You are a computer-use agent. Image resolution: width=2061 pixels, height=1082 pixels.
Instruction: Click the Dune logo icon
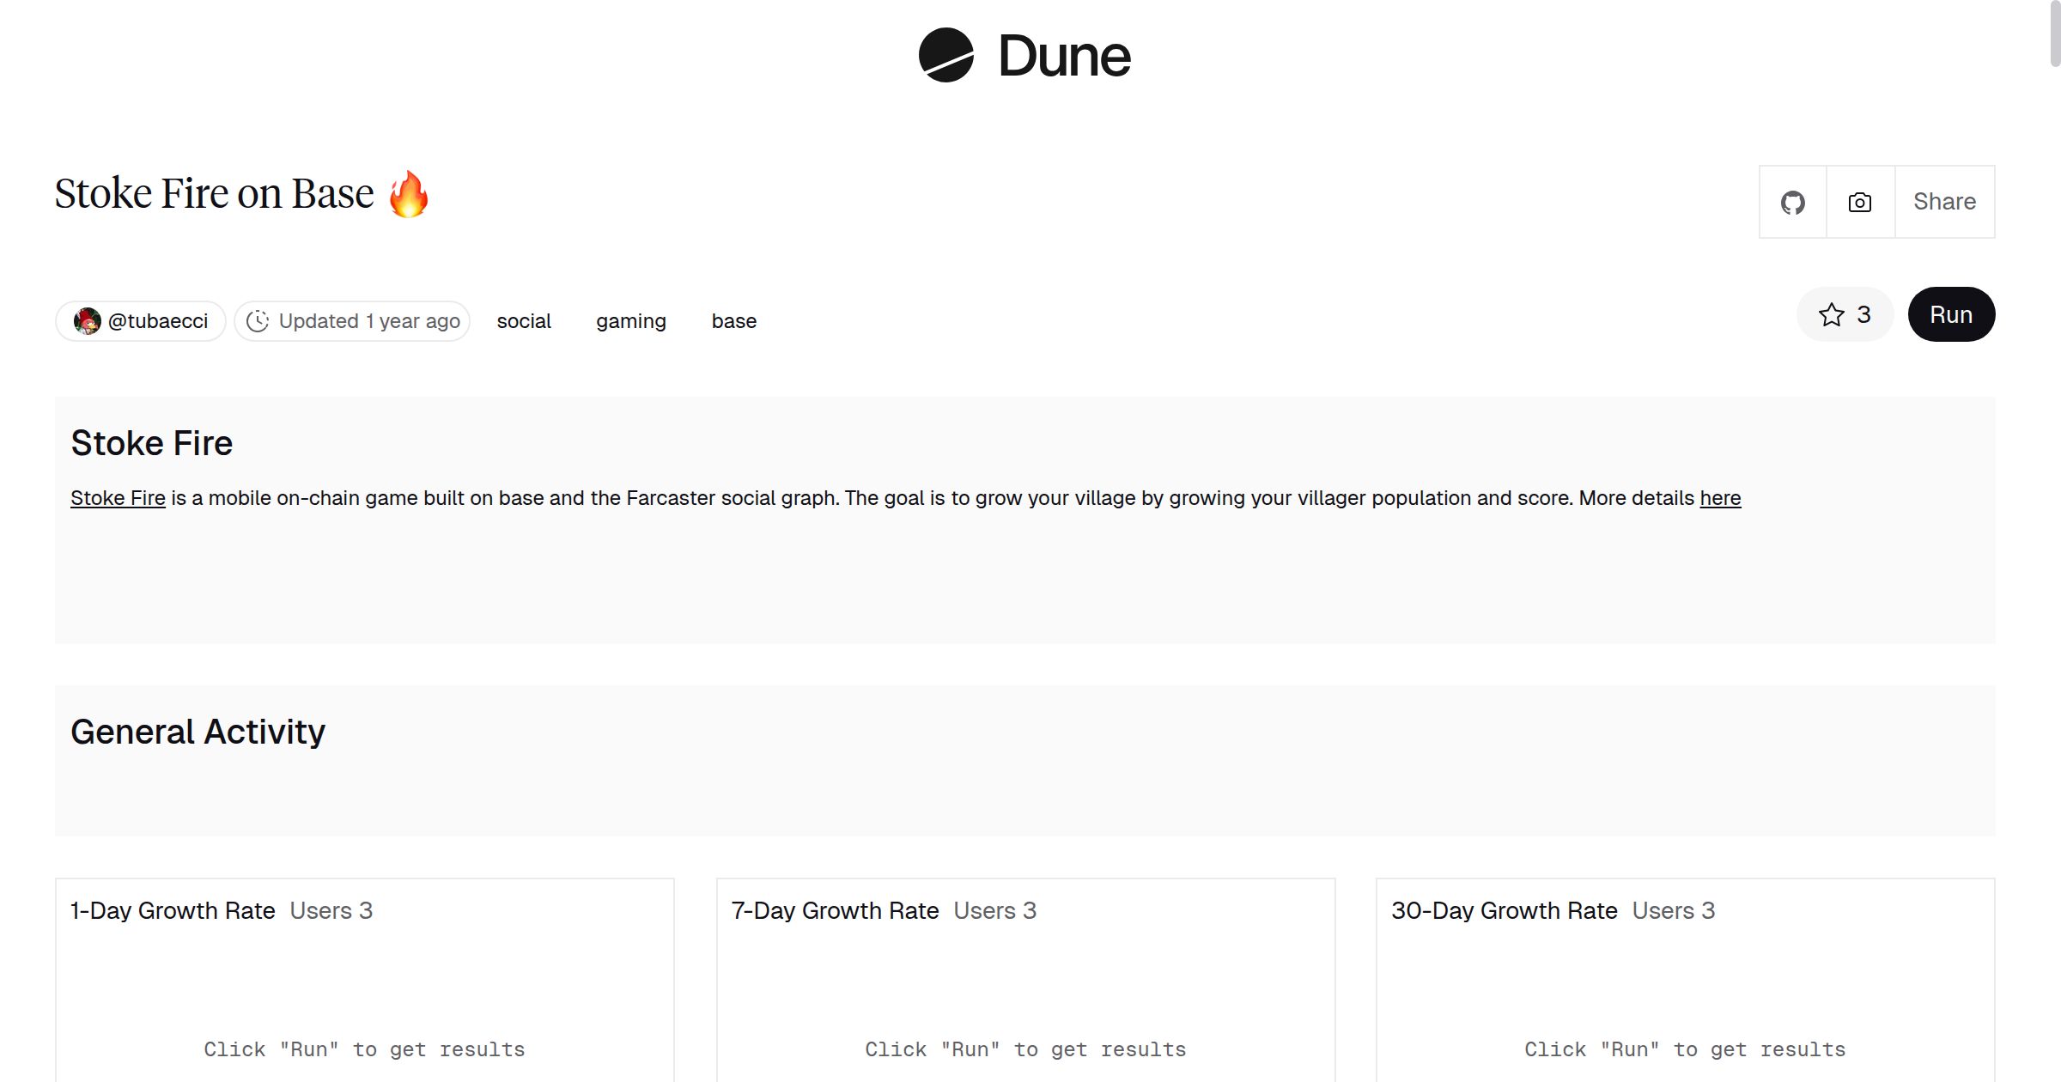(x=945, y=55)
